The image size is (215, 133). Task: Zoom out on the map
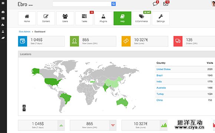(x=24, y=110)
